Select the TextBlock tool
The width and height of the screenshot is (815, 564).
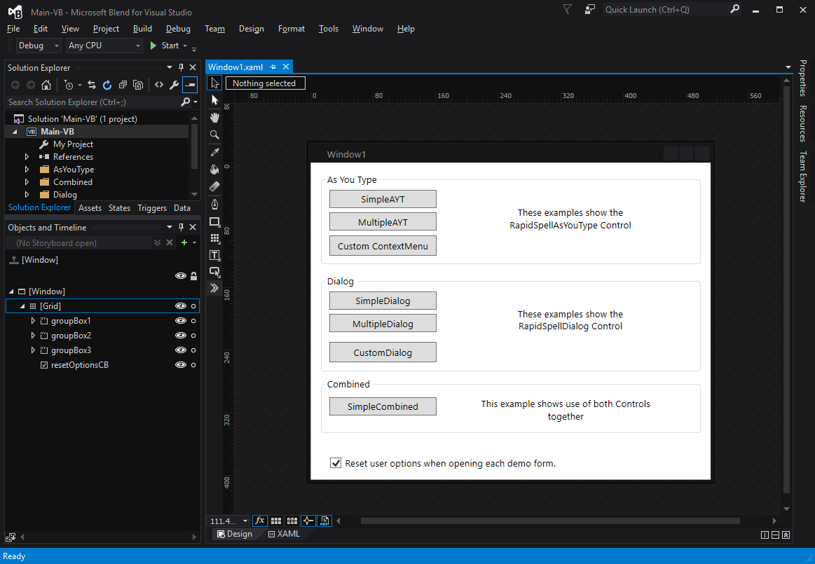point(214,255)
